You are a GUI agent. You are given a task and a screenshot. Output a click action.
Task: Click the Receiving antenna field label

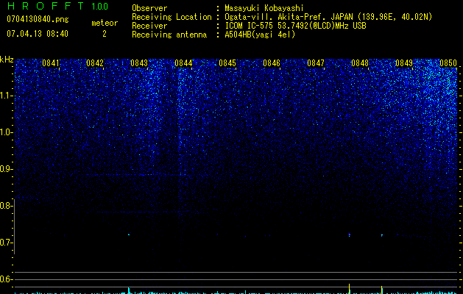point(169,35)
